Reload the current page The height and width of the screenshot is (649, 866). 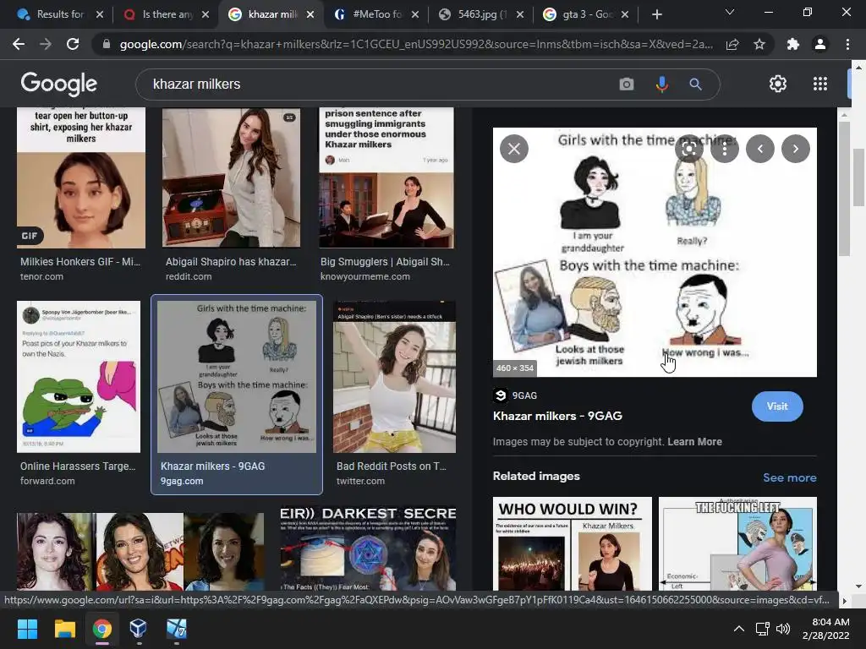(73, 44)
